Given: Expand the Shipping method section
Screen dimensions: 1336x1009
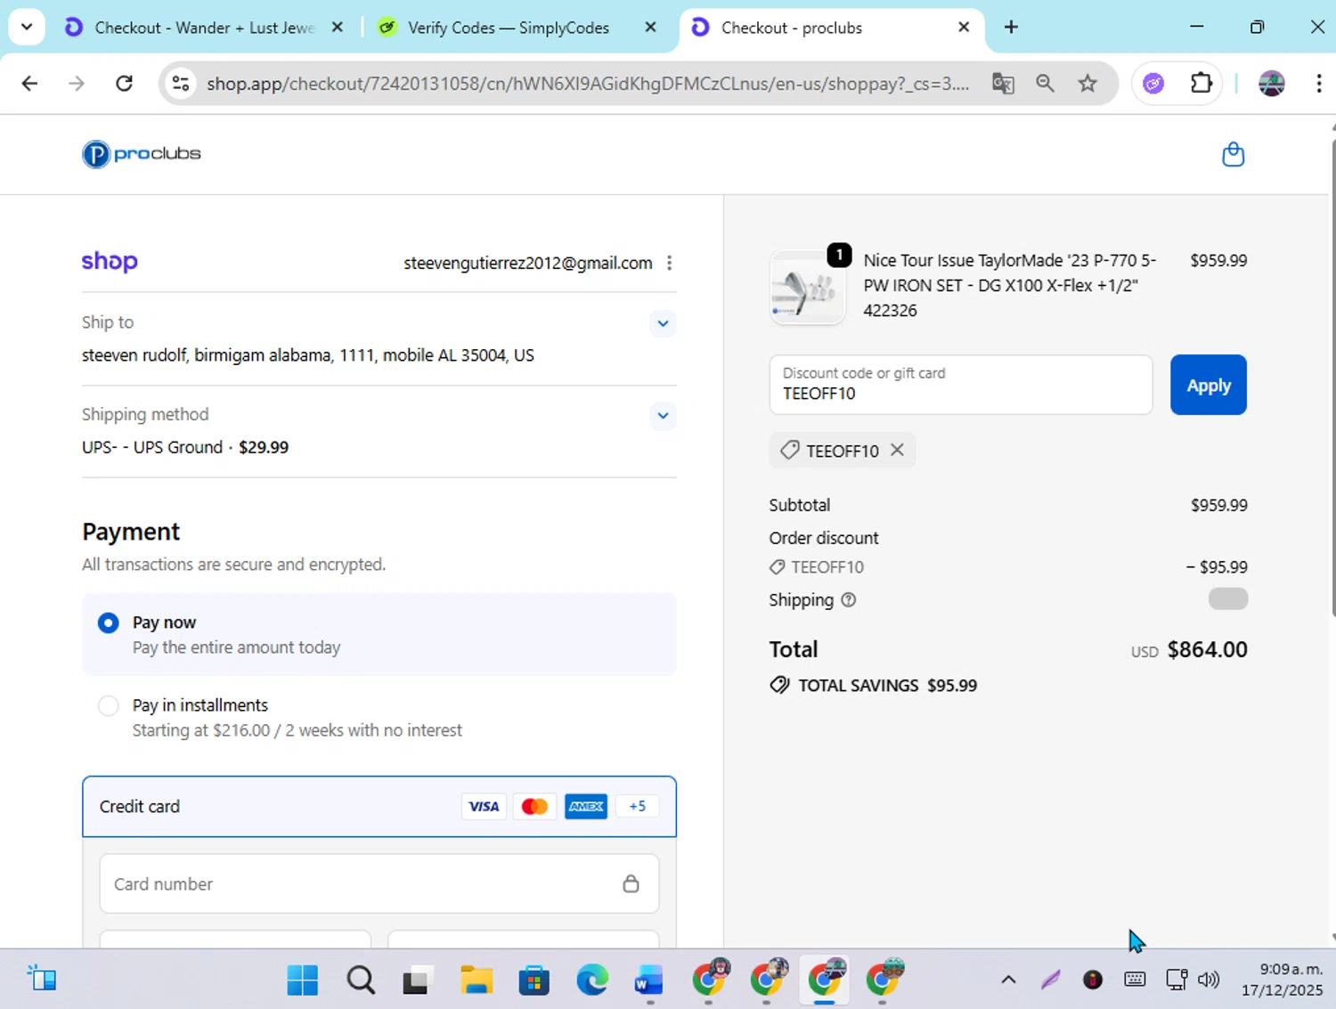Looking at the screenshot, I should [663, 415].
